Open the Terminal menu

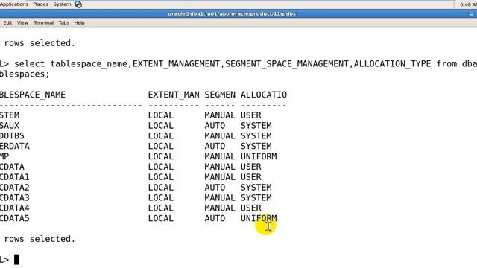point(43,23)
